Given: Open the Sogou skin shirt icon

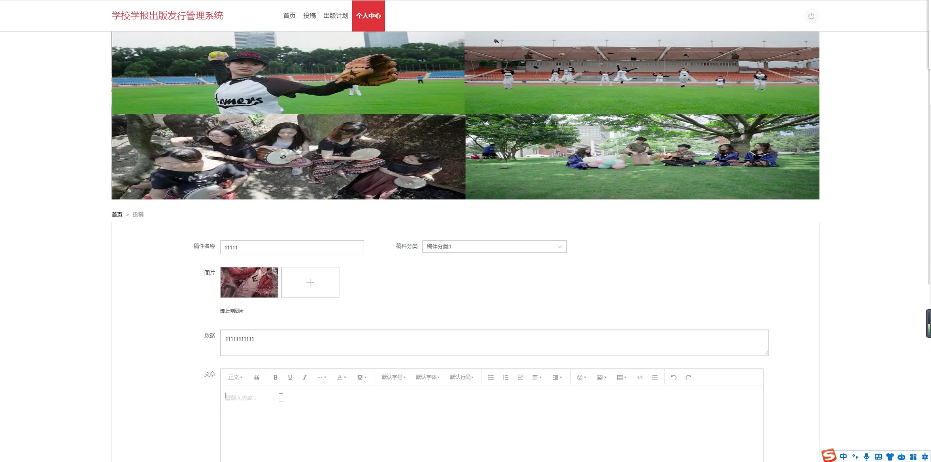Looking at the screenshot, I should [x=890, y=457].
